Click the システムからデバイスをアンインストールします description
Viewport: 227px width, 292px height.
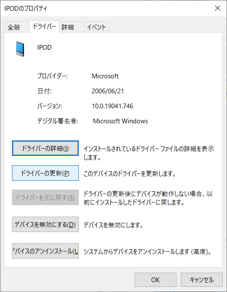[x=147, y=252]
